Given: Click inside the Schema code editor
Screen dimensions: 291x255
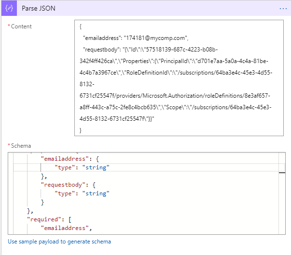Looking at the screenshot, I should tap(146, 193).
